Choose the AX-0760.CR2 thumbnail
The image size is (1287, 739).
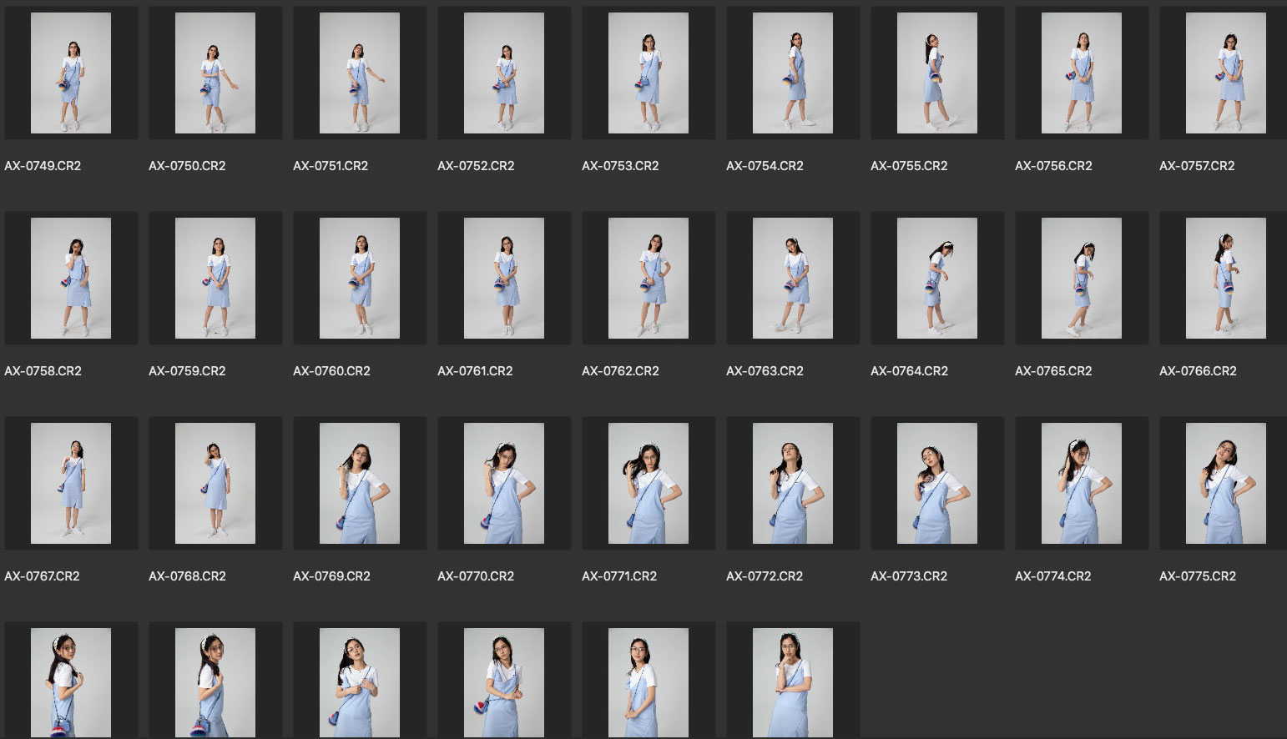[x=360, y=279]
